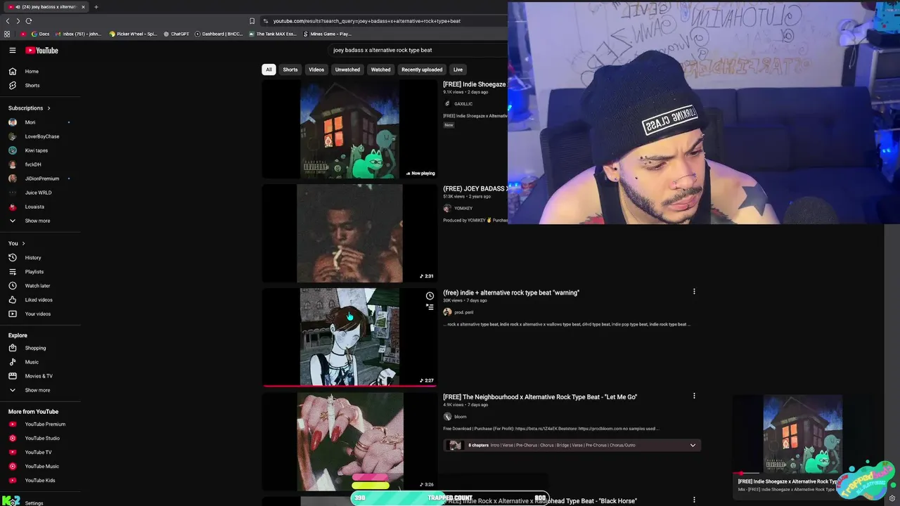Open the YouTube hamburger guide menu

[13, 51]
